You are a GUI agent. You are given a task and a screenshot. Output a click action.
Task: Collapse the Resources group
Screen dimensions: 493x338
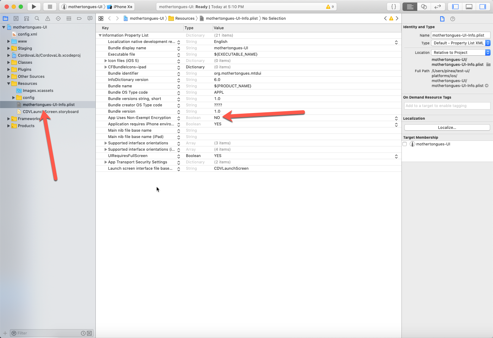coord(9,83)
